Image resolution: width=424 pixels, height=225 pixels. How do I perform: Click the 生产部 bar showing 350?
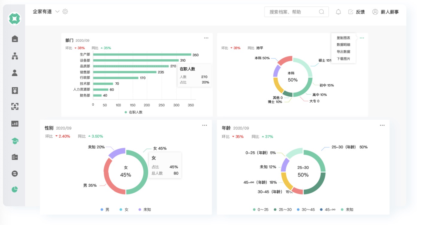click(142, 54)
